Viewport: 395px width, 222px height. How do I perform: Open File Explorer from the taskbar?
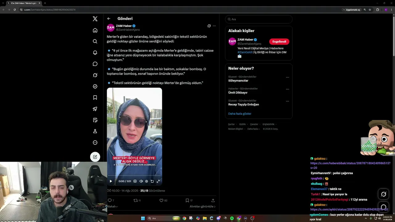(x=205, y=218)
